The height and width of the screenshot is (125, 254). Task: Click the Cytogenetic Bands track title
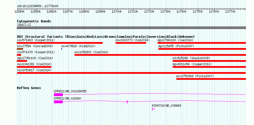34,21
